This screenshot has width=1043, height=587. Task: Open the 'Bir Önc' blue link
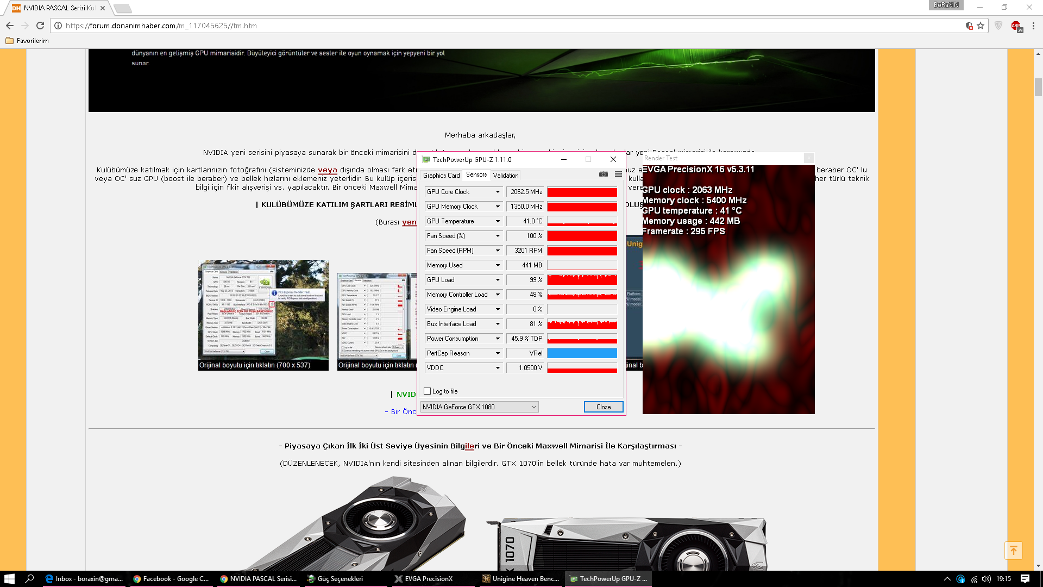(x=404, y=412)
